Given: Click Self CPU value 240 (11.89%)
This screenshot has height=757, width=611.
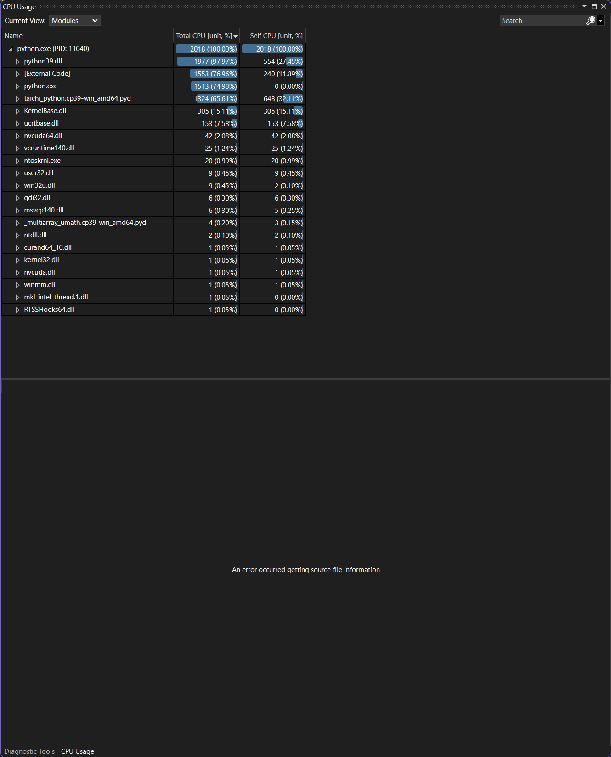Looking at the screenshot, I should [283, 74].
